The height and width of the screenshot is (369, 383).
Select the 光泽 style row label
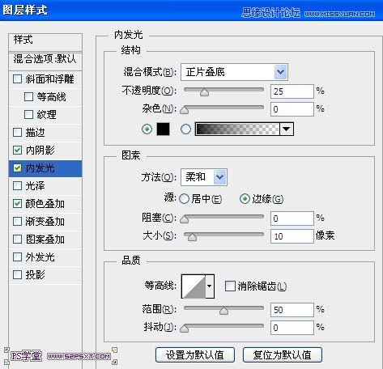point(36,186)
